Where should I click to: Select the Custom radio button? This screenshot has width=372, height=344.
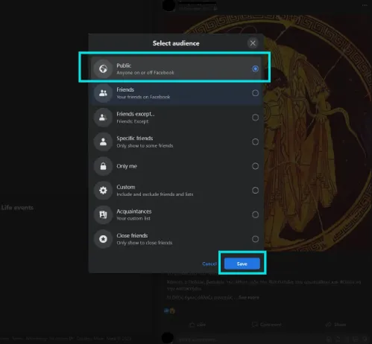(x=255, y=191)
